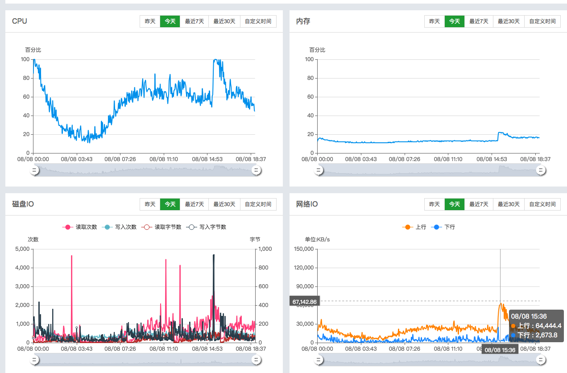This screenshot has width=567, height=373.
Task: Select 今天 in the 磁盘IO panel
Action: (x=170, y=204)
